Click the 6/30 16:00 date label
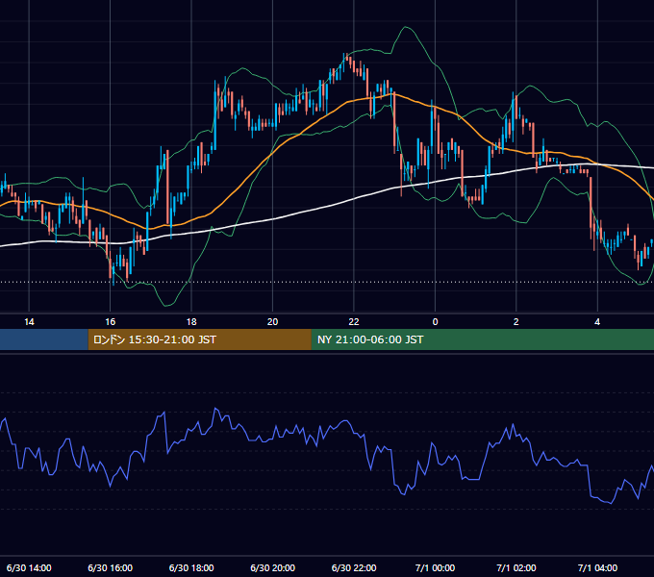The width and height of the screenshot is (654, 577). point(110,567)
